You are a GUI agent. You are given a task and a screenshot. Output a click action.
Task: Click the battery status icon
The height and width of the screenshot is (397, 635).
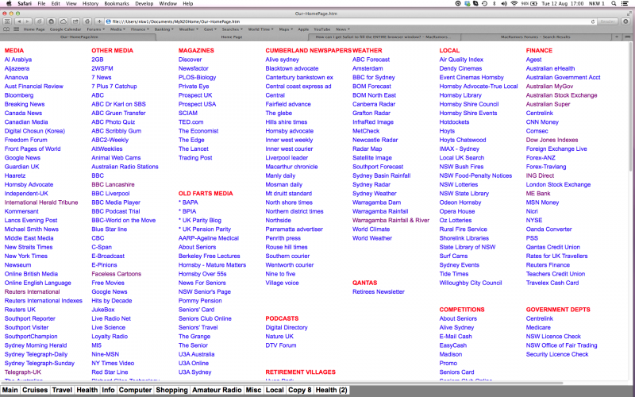(533, 4)
